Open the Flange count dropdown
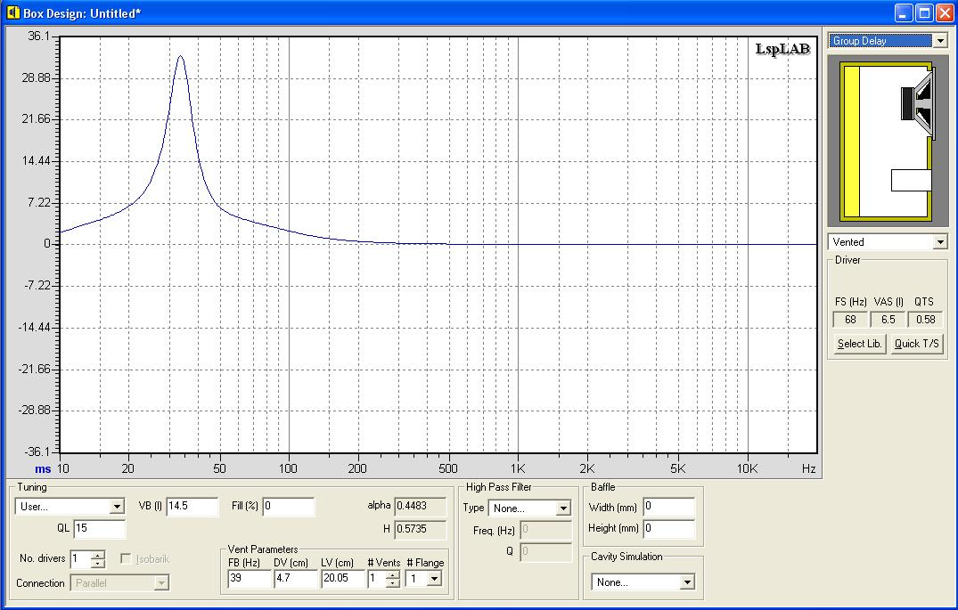This screenshot has height=610, width=958. click(434, 578)
